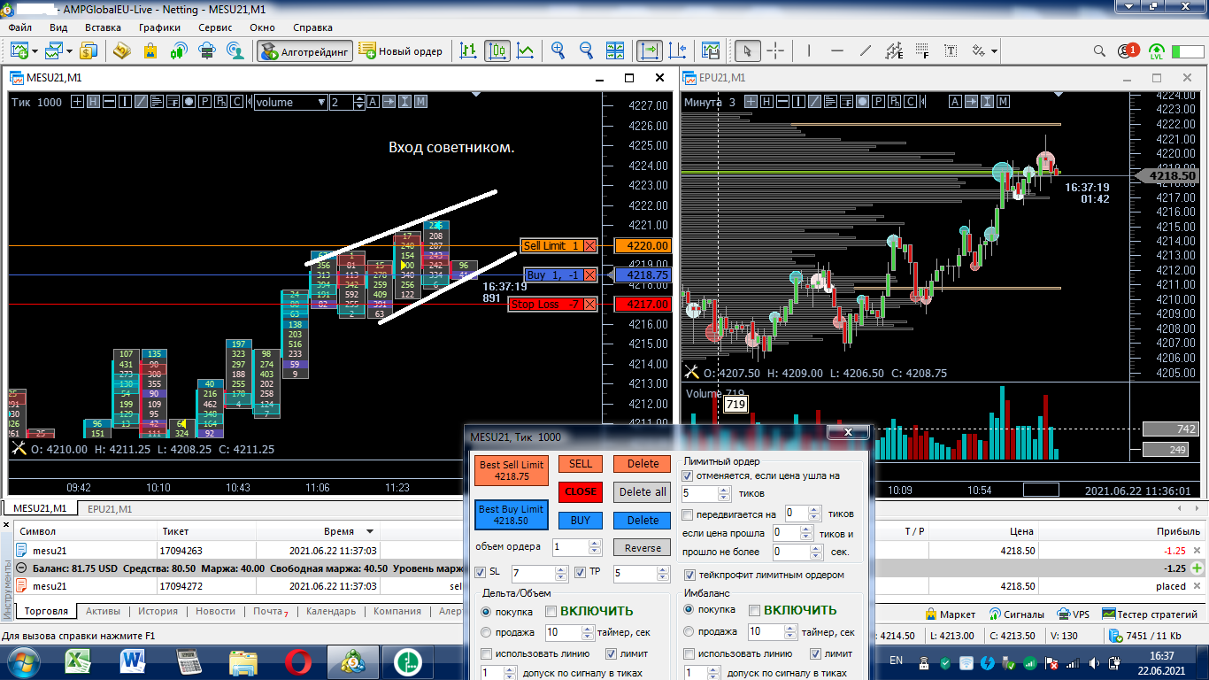Open a new chart with the toolbar icon
The height and width of the screenshot is (680, 1209).
click(x=18, y=50)
